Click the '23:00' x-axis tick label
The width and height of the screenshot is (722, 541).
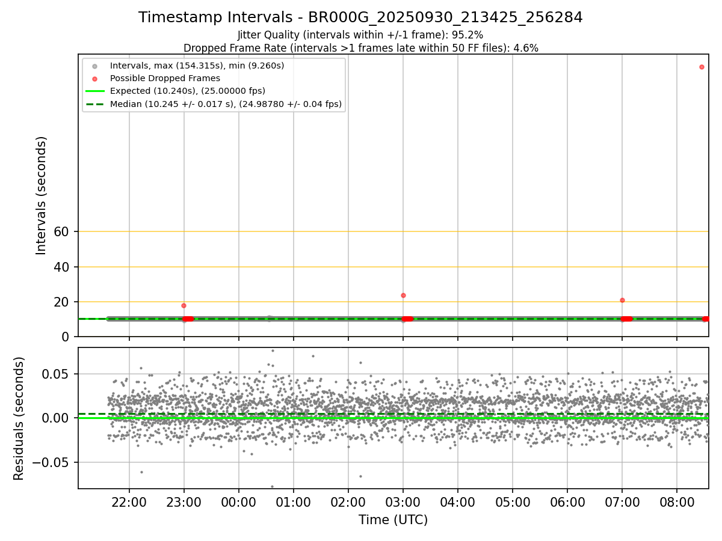click(184, 502)
